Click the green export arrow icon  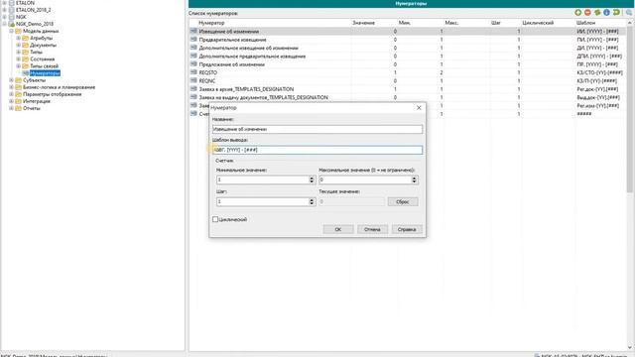[616, 13]
